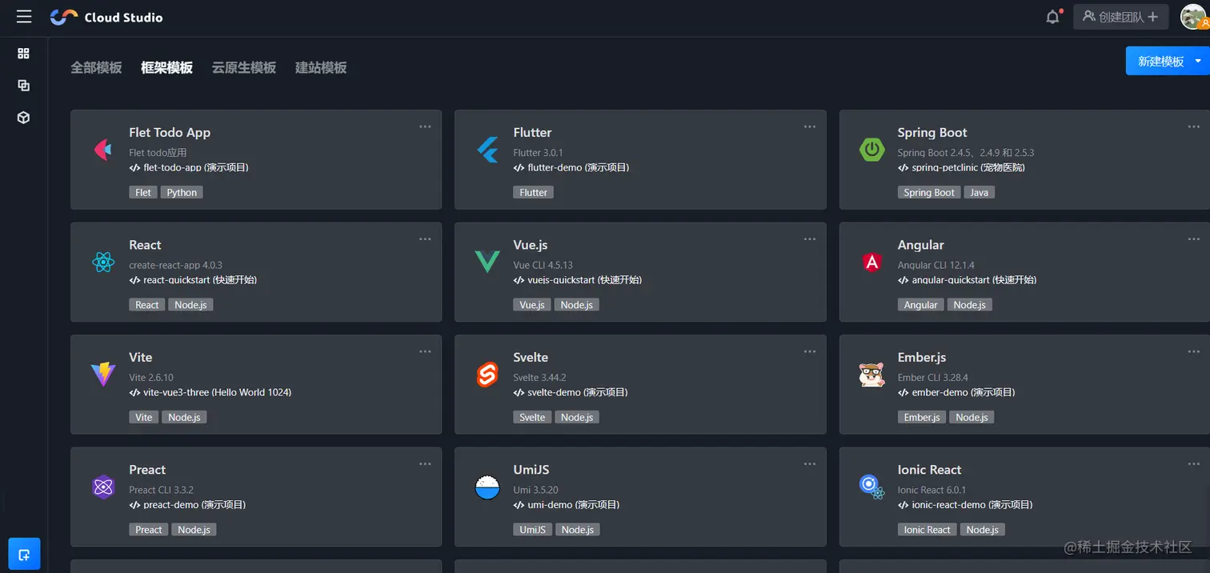Open more options on UmiJS card
This screenshot has height=573, width=1210.
coord(810,463)
